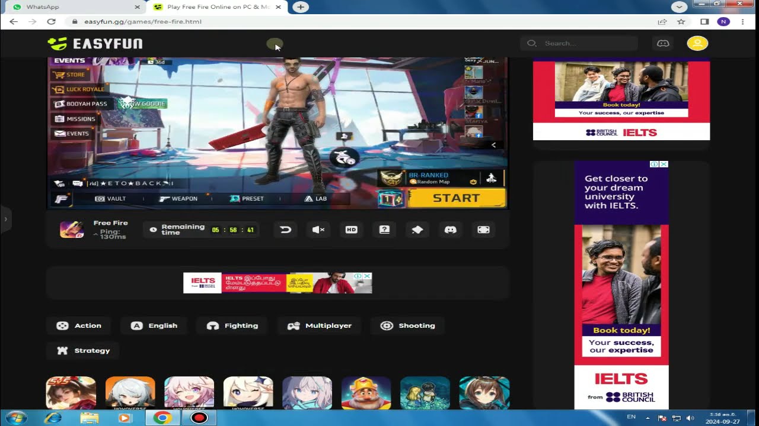
Task: Open the PRESET tab in game
Action: click(x=247, y=199)
